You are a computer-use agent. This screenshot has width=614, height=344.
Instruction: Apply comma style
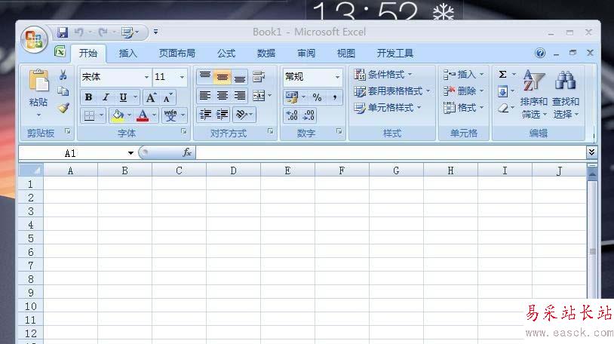tap(335, 97)
